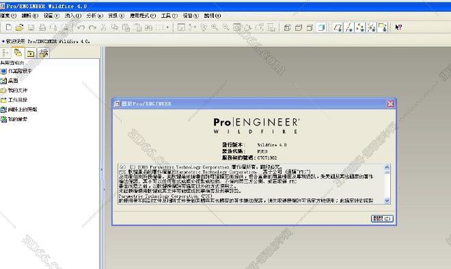Click the Zoom In magnifier icon
Image resolution: width=451 pixels, height=269 pixels.
click(215, 27)
